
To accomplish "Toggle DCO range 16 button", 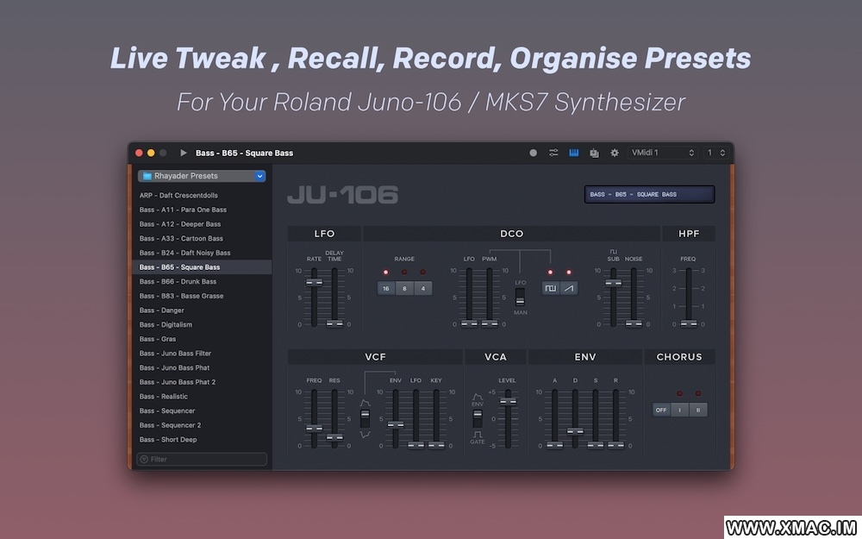I will point(386,288).
